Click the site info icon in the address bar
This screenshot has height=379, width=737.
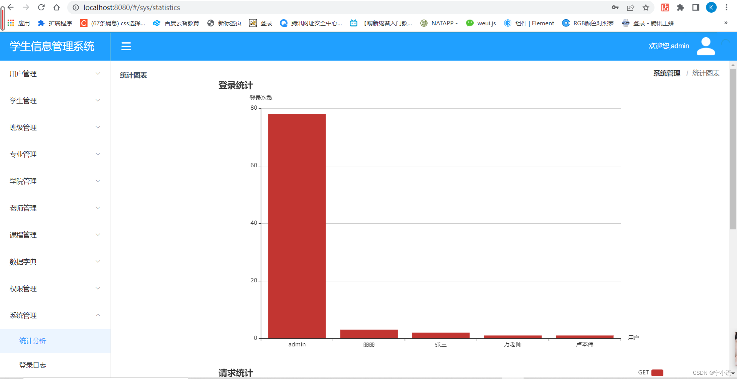[x=76, y=7]
